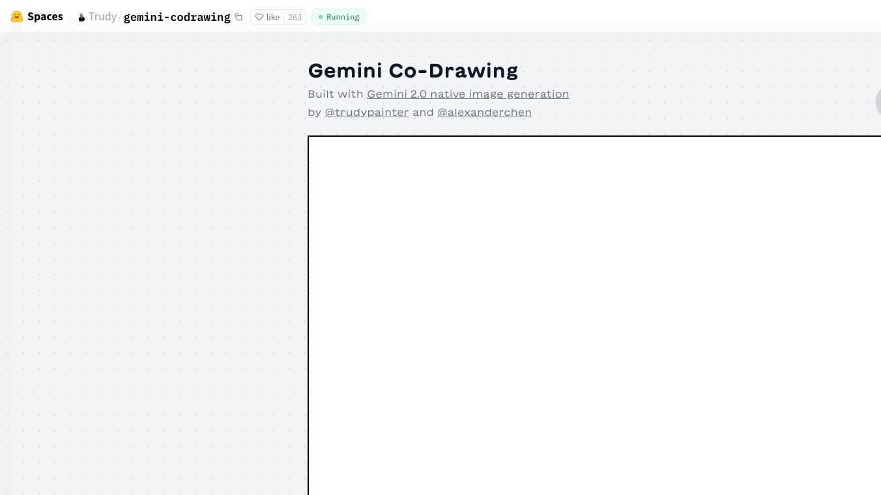Click Trudy's profile avatar picture
The height and width of the screenshot is (495, 881).
pyautogui.click(x=81, y=18)
